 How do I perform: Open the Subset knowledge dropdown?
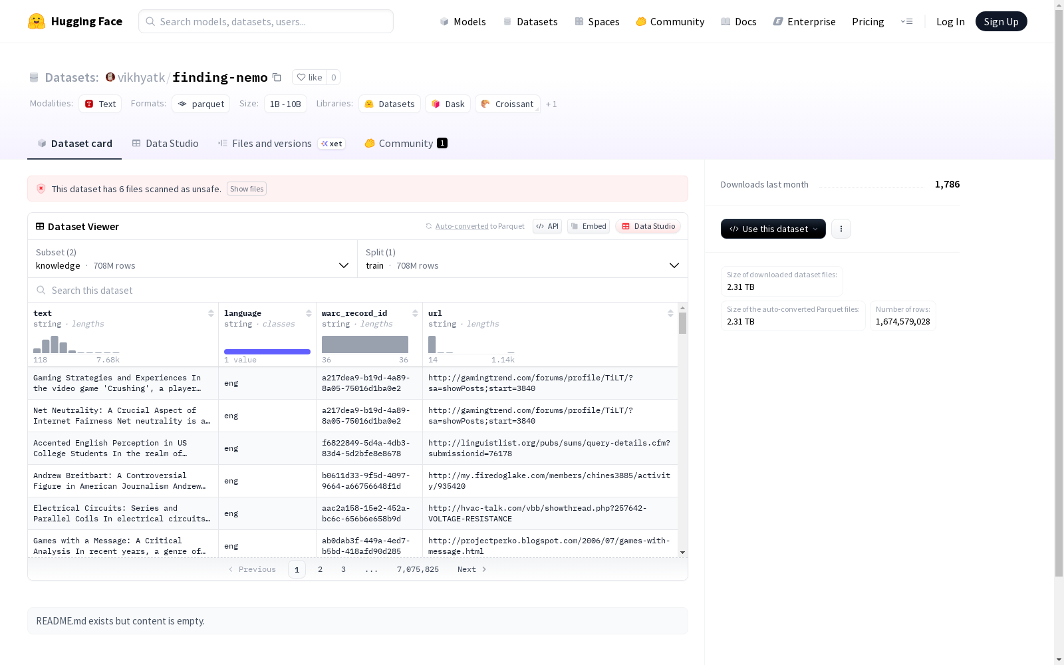coord(193,259)
